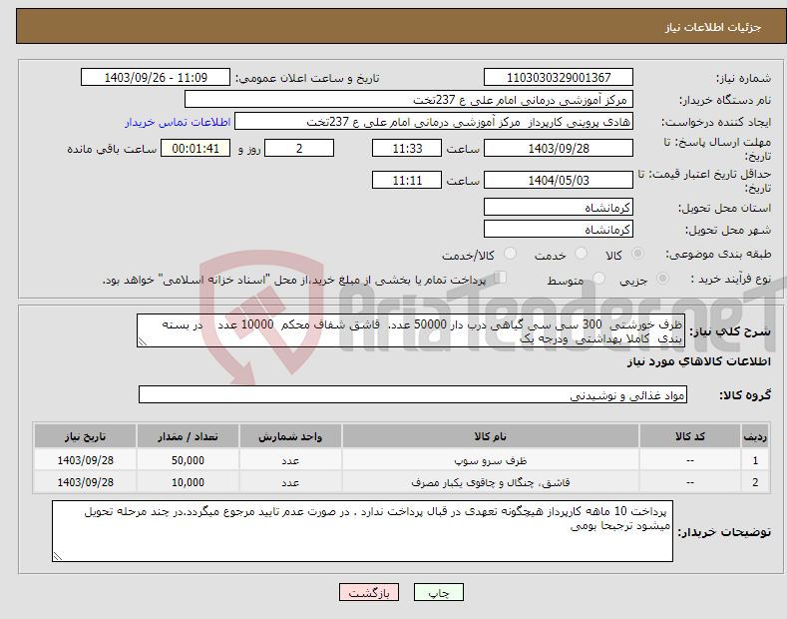Click the price validity date 1404/05/03 field

click(559, 180)
